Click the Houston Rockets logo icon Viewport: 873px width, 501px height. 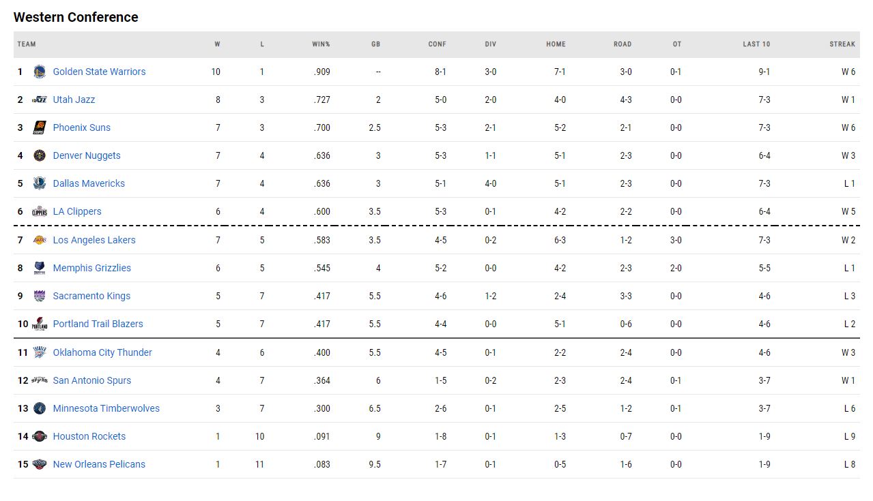coord(40,436)
